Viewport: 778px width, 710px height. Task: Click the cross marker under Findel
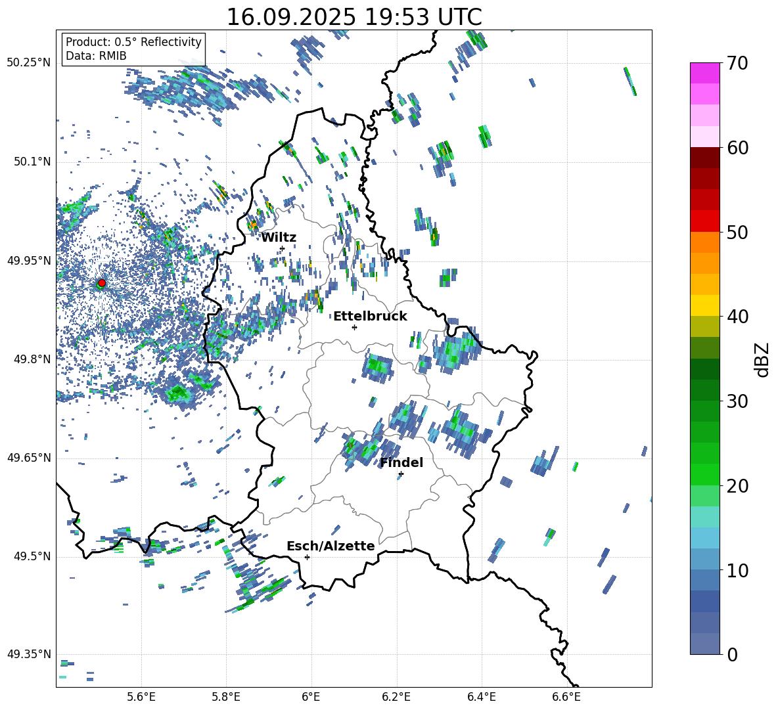tap(401, 474)
